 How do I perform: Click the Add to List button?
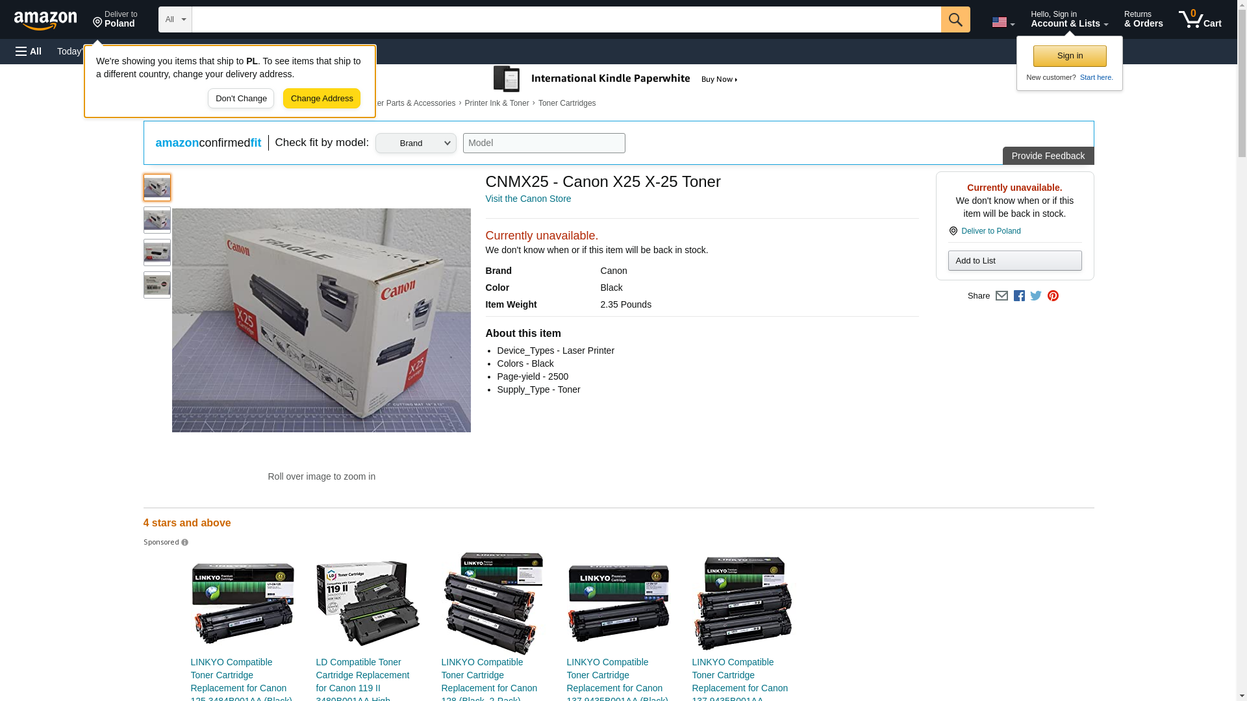pos(1014,261)
